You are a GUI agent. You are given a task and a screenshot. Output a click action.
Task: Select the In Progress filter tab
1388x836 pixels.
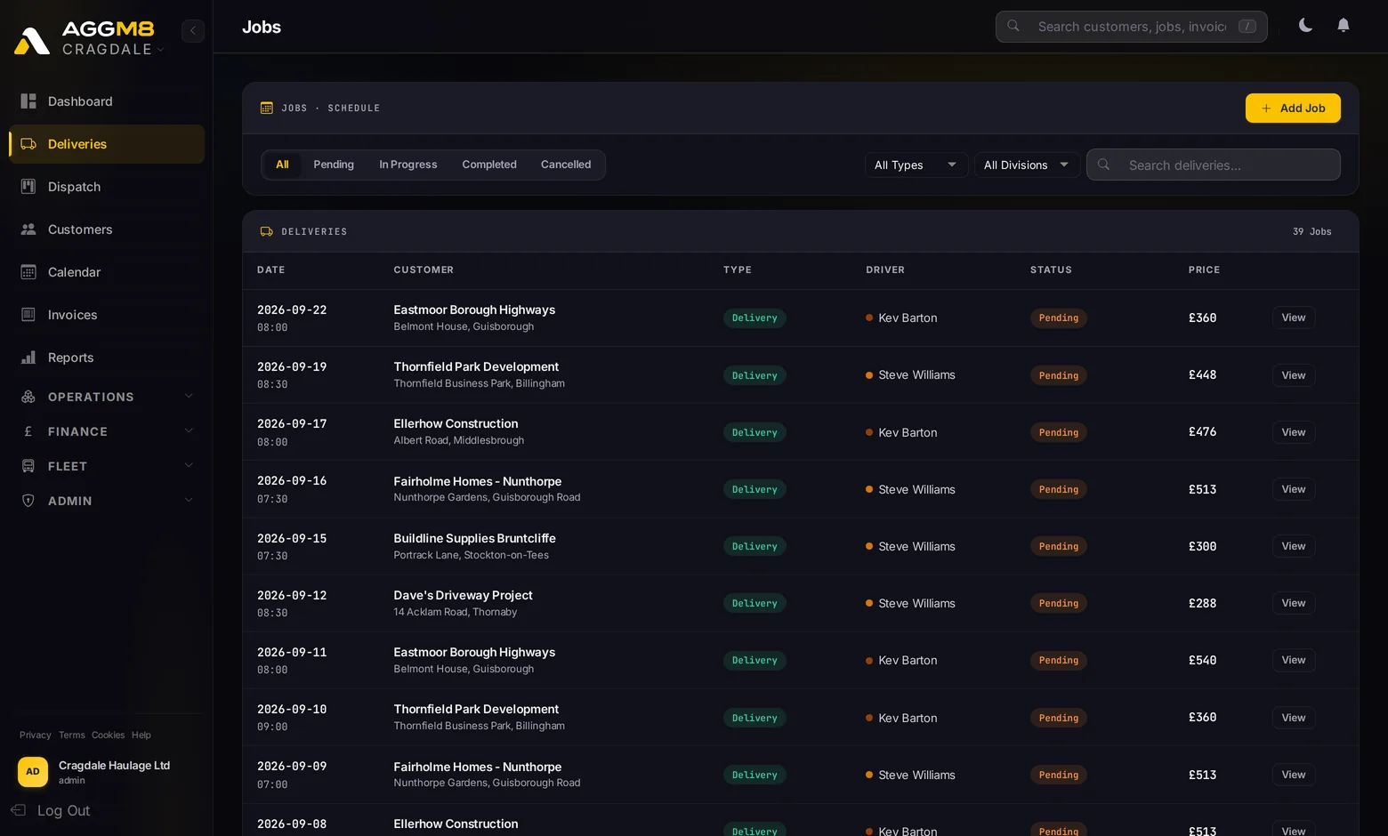408,165
